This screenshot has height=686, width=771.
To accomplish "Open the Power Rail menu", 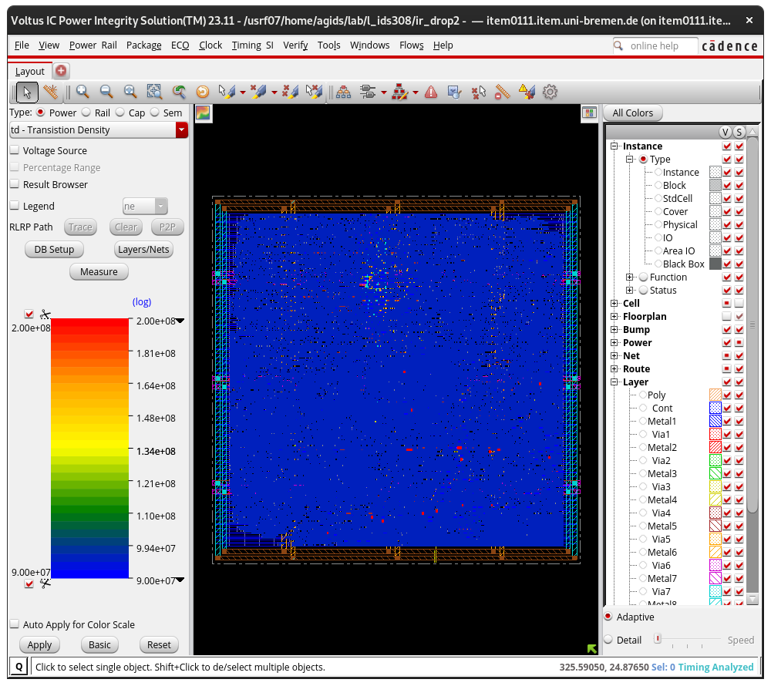I will [93, 45].
